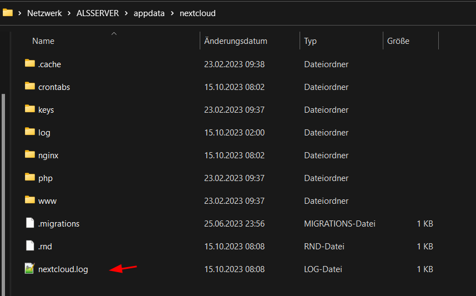Viewport: 476px width, 296px height.
Task: Toggle sort direction arrow above Name column
Action: (114, 34)
